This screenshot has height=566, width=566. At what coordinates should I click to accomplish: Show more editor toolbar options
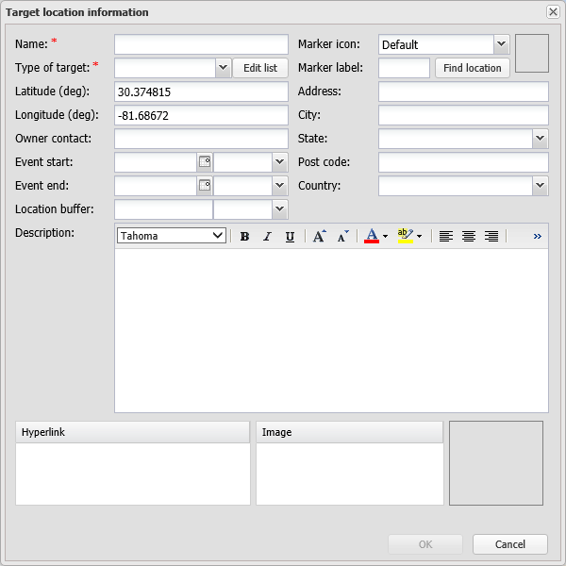(538, 237)
